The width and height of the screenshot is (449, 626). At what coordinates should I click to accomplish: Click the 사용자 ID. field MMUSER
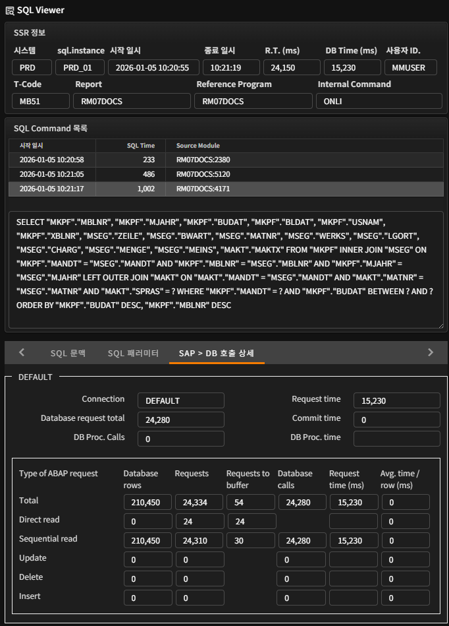coord(411,67)
